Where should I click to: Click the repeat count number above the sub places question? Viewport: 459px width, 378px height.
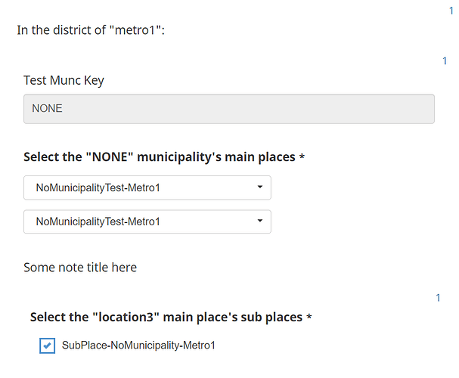point(438,298)
